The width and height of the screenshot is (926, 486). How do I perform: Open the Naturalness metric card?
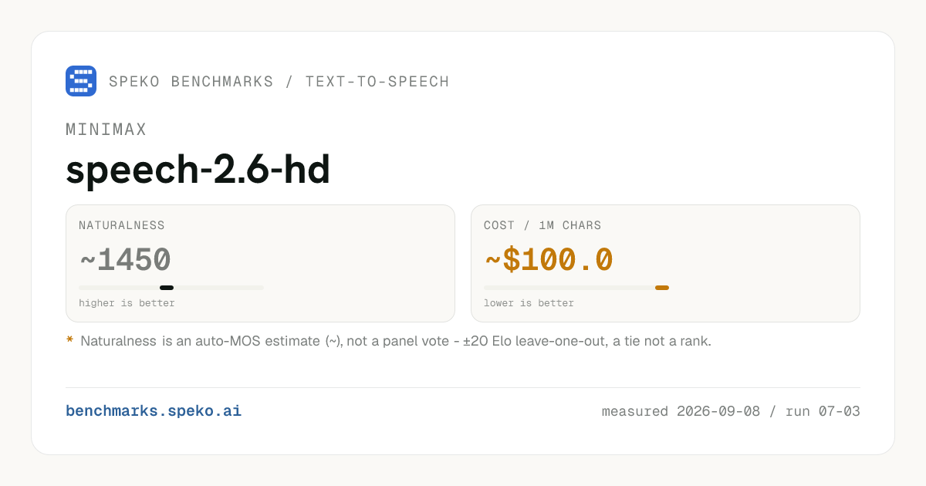pyautogui.click(x=260, y=263)
